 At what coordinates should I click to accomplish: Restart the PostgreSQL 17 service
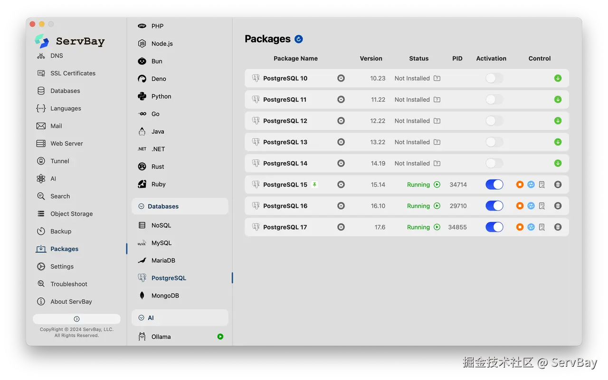tap(531, 227)
